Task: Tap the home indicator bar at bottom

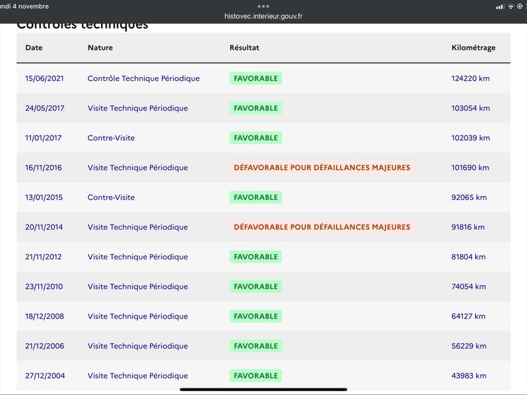Action: [x=263, y=390]
